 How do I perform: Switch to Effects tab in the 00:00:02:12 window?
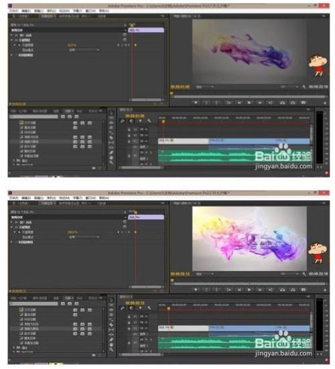pyautogui.click(x=68, y=298)
